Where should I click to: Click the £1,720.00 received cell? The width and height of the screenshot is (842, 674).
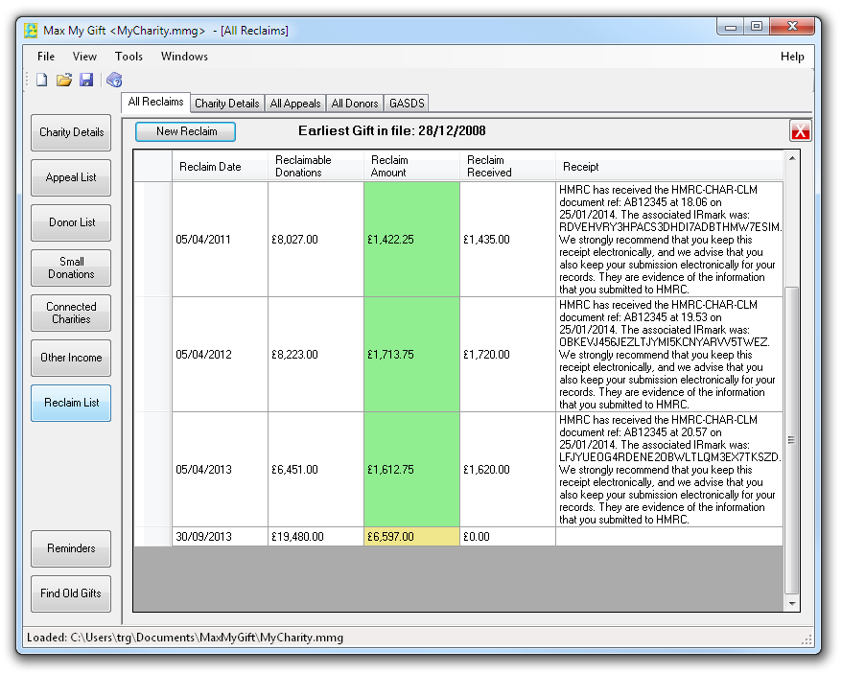click(x=507, y=355)
